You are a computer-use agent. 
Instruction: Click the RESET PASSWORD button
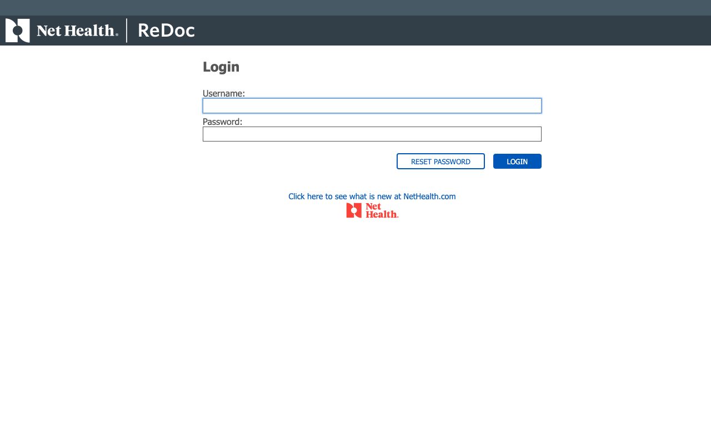click(x=440, y=162)
